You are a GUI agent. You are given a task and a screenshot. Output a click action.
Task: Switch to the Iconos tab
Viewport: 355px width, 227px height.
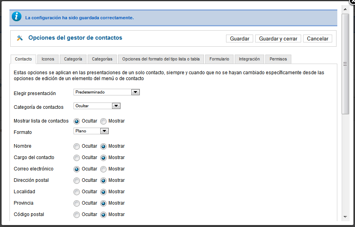48,59
